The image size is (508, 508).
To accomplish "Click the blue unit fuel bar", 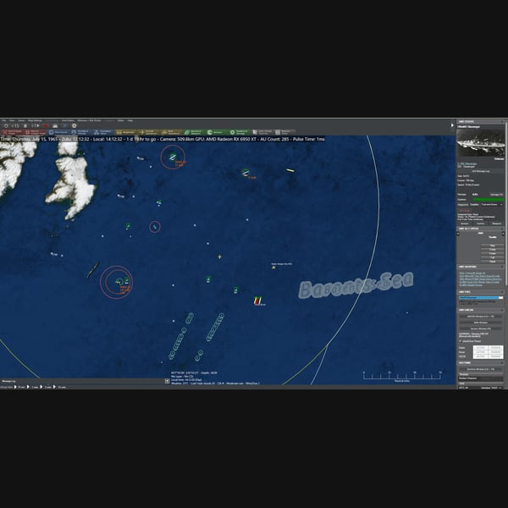I will 481,298.
